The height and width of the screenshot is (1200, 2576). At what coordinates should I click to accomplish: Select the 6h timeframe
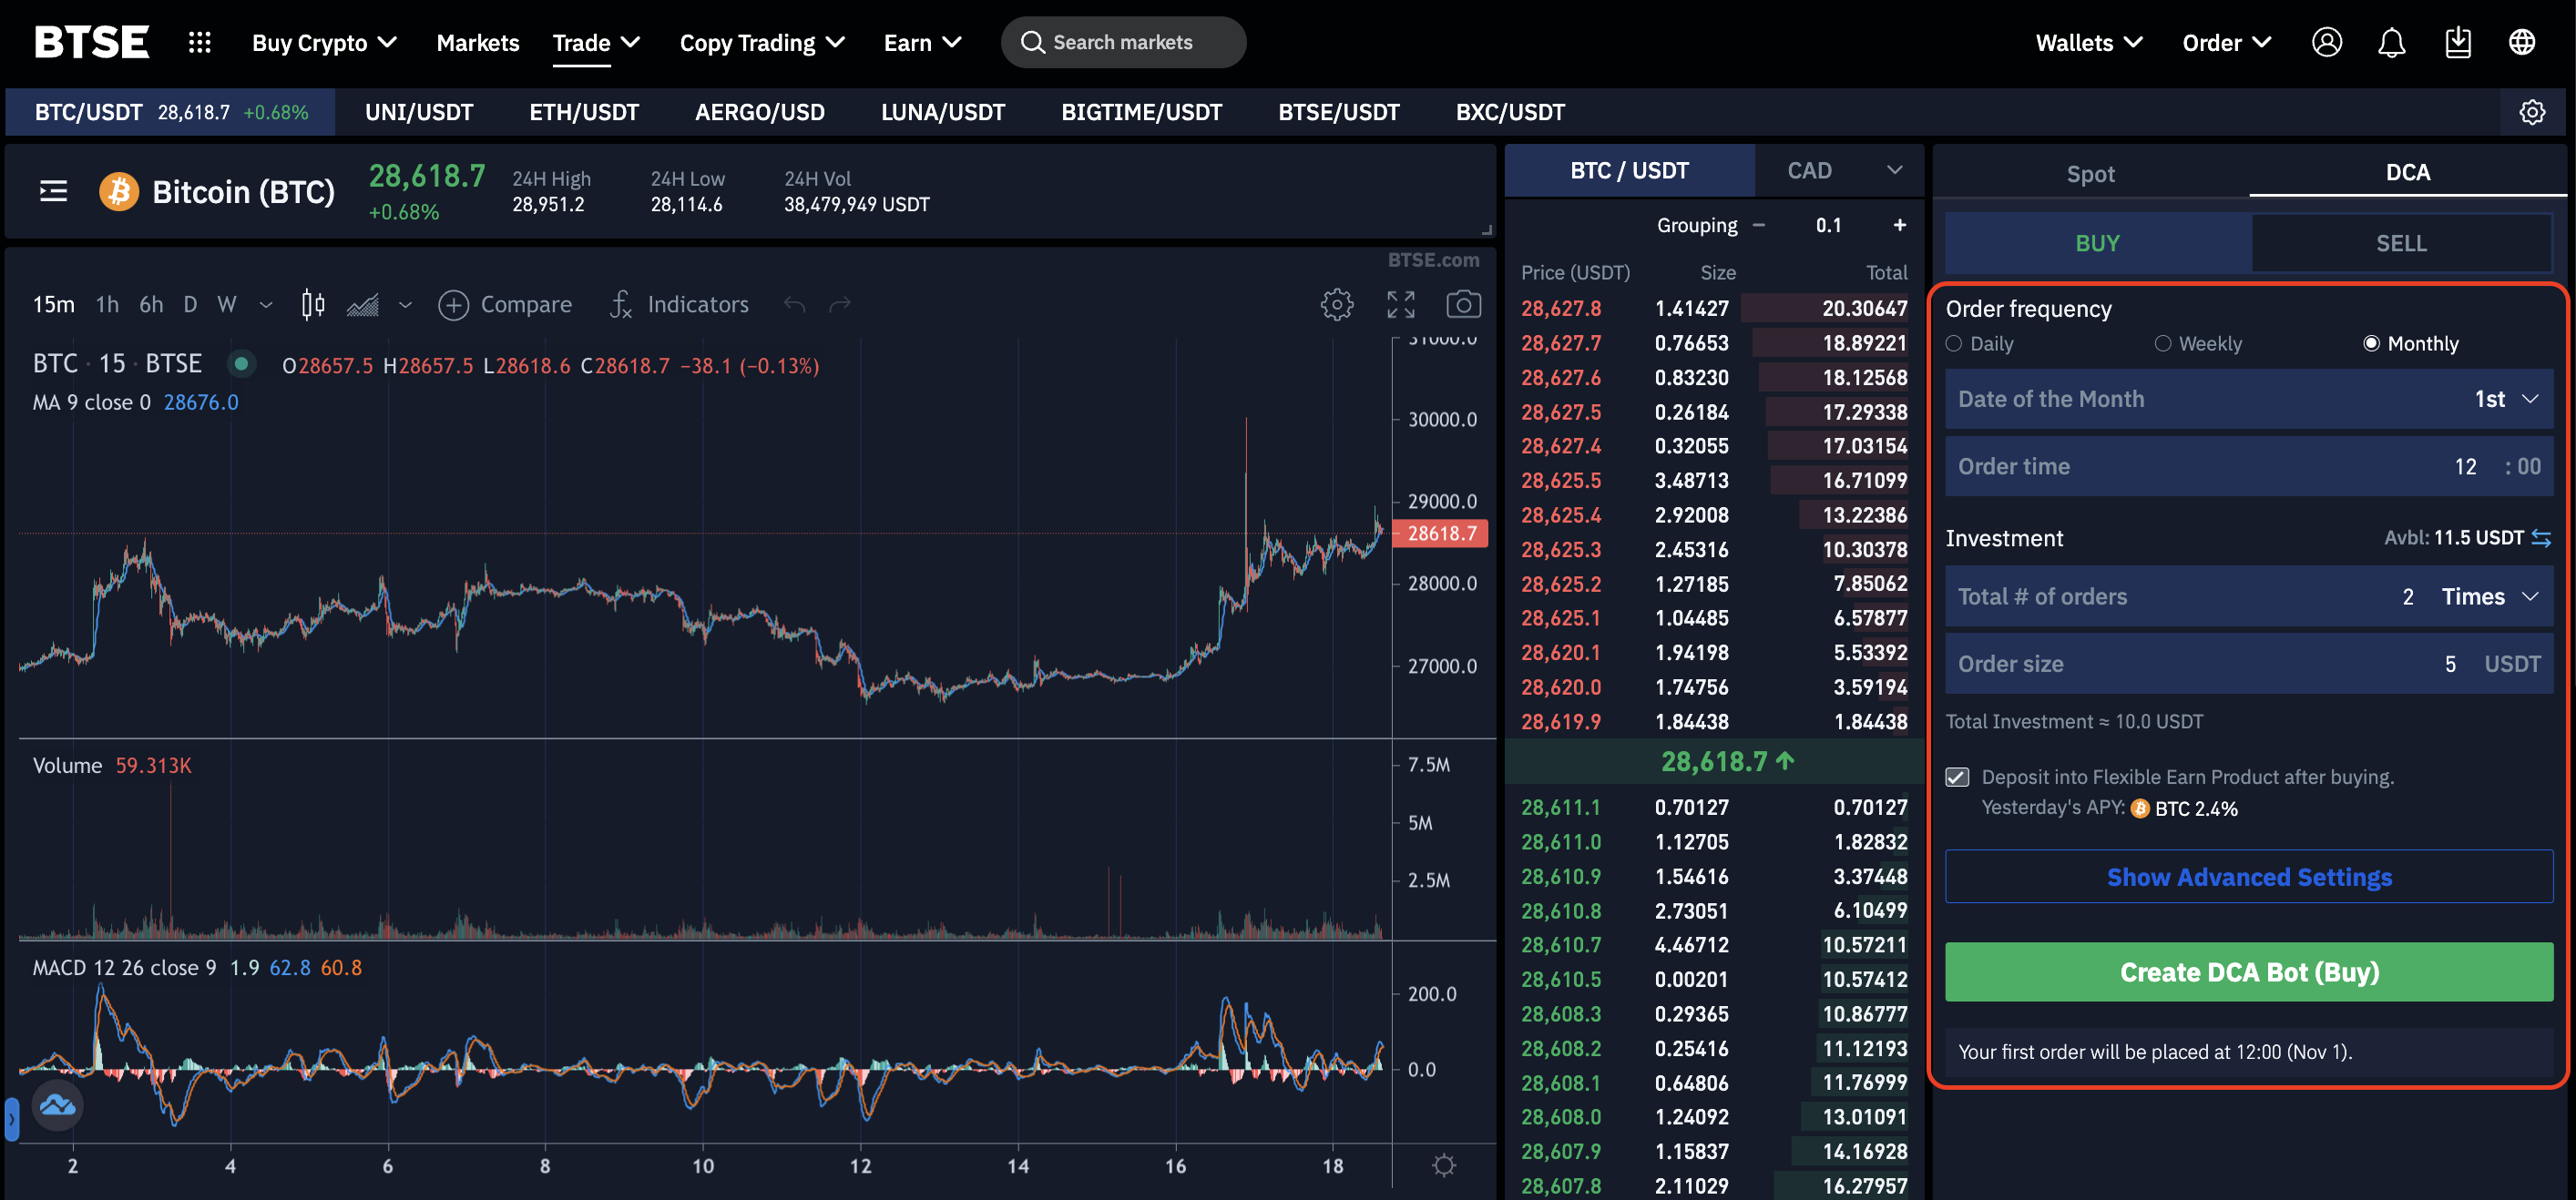click(151, 304)
